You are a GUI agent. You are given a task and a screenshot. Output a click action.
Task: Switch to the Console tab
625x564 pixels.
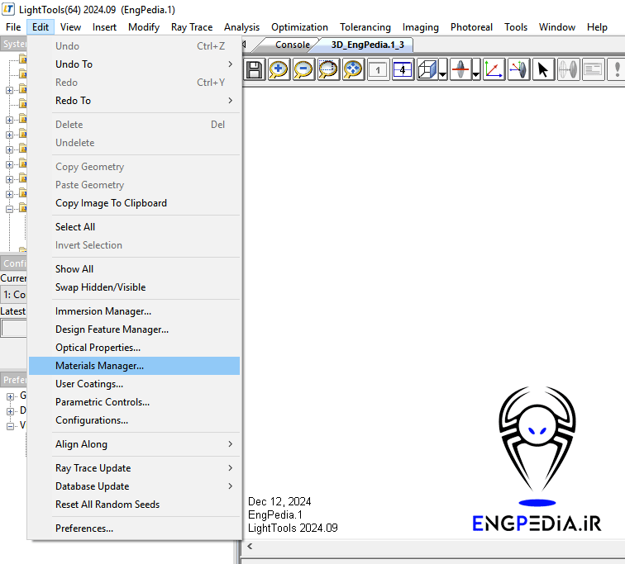(292, 45)
